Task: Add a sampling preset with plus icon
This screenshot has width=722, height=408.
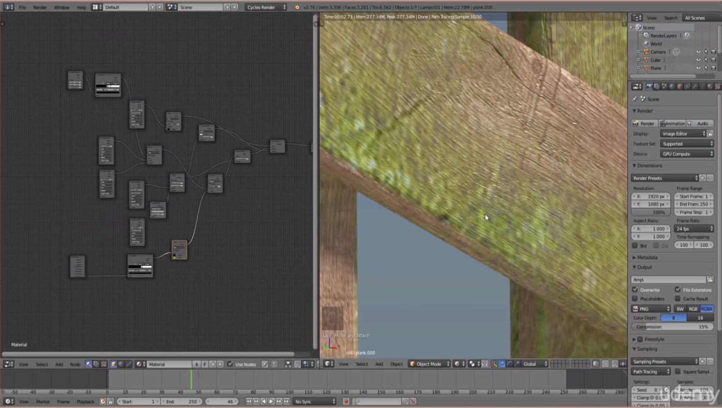Action: tap(702, 361)
